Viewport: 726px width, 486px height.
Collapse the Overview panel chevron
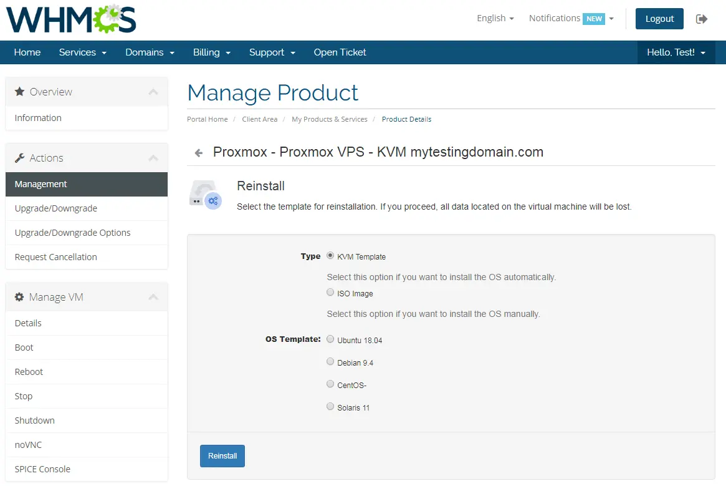pos(153,92)
